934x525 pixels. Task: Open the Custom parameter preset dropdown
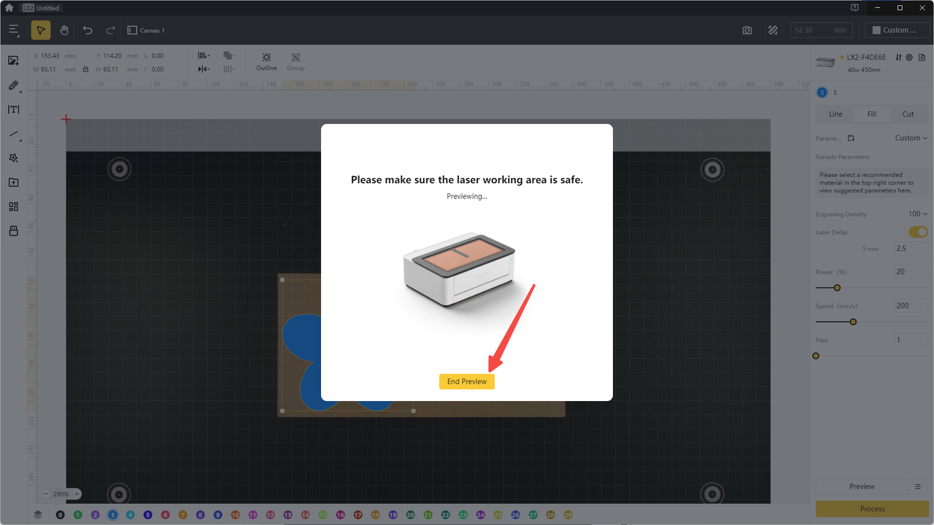point(911,138)
